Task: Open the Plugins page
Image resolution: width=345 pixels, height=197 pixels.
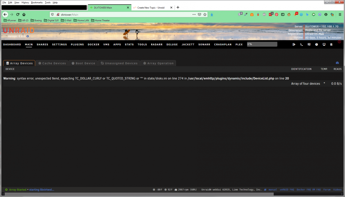Action: click(x=77, y=45)
